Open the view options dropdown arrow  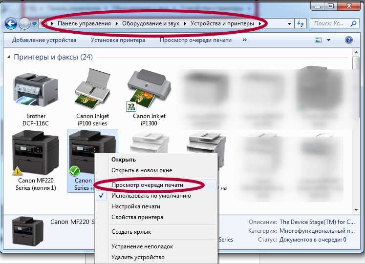(x=328, y=40)
